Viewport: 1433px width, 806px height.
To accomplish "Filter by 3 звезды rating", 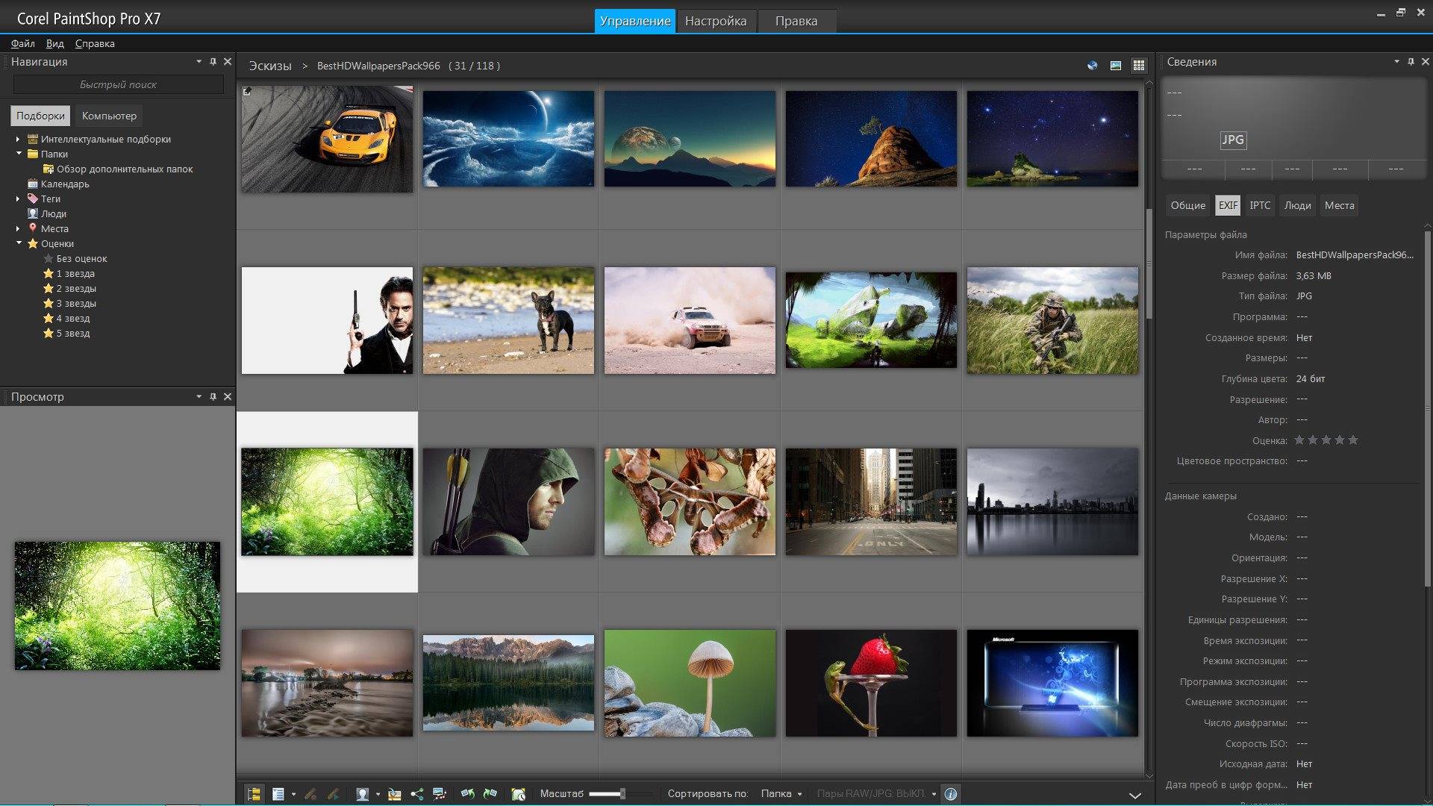I will click(69, 303).
